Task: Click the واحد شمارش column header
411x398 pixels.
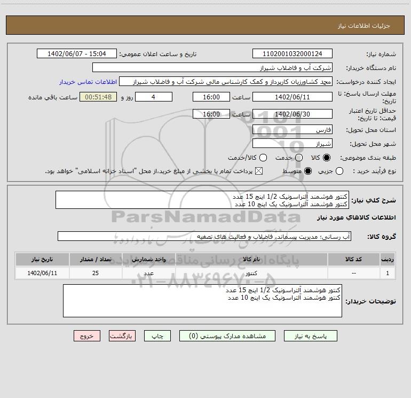Action: [148, 259]
